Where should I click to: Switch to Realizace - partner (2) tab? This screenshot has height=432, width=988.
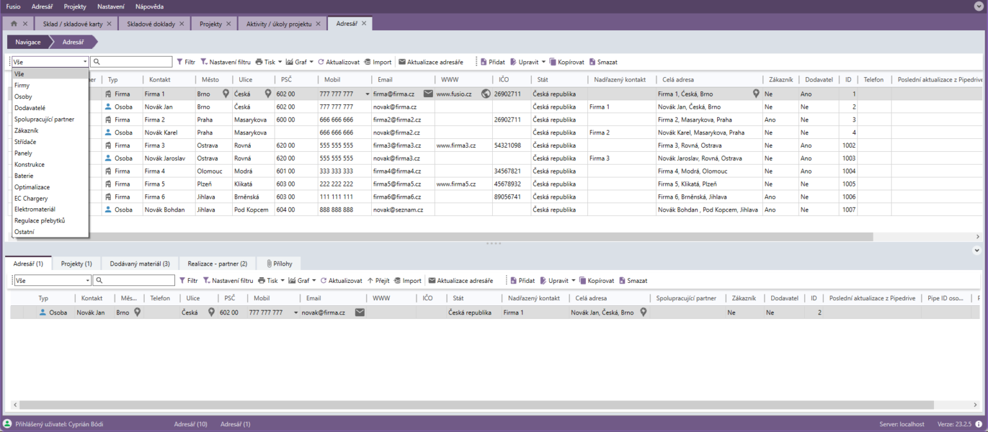coord(217,264)
